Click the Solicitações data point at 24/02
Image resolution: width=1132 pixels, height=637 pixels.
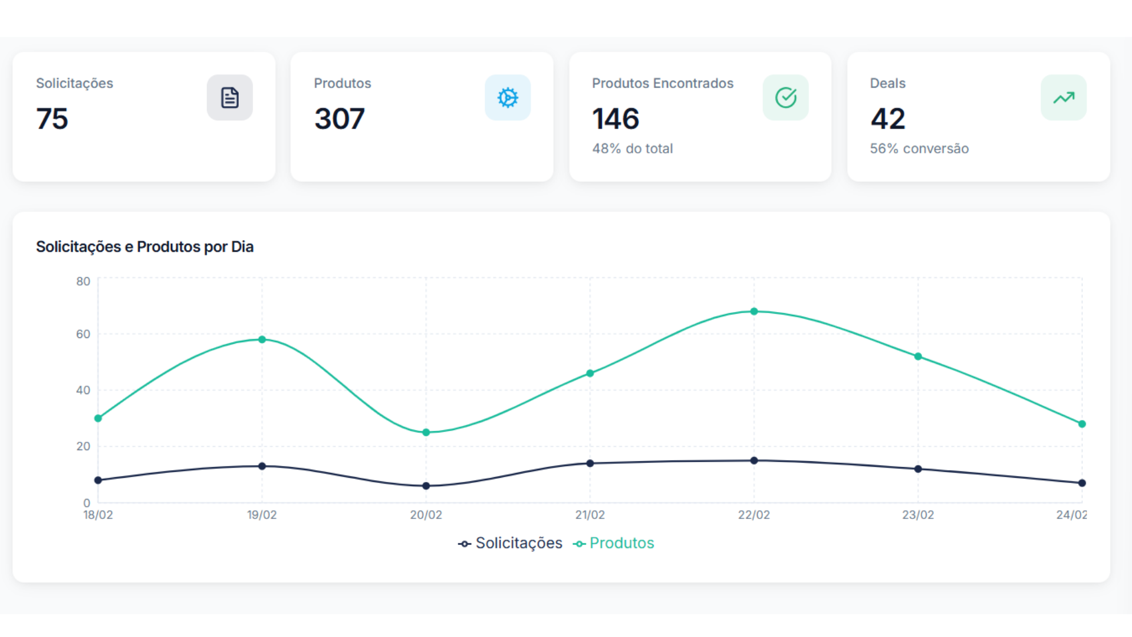[x=1082, y=483]
